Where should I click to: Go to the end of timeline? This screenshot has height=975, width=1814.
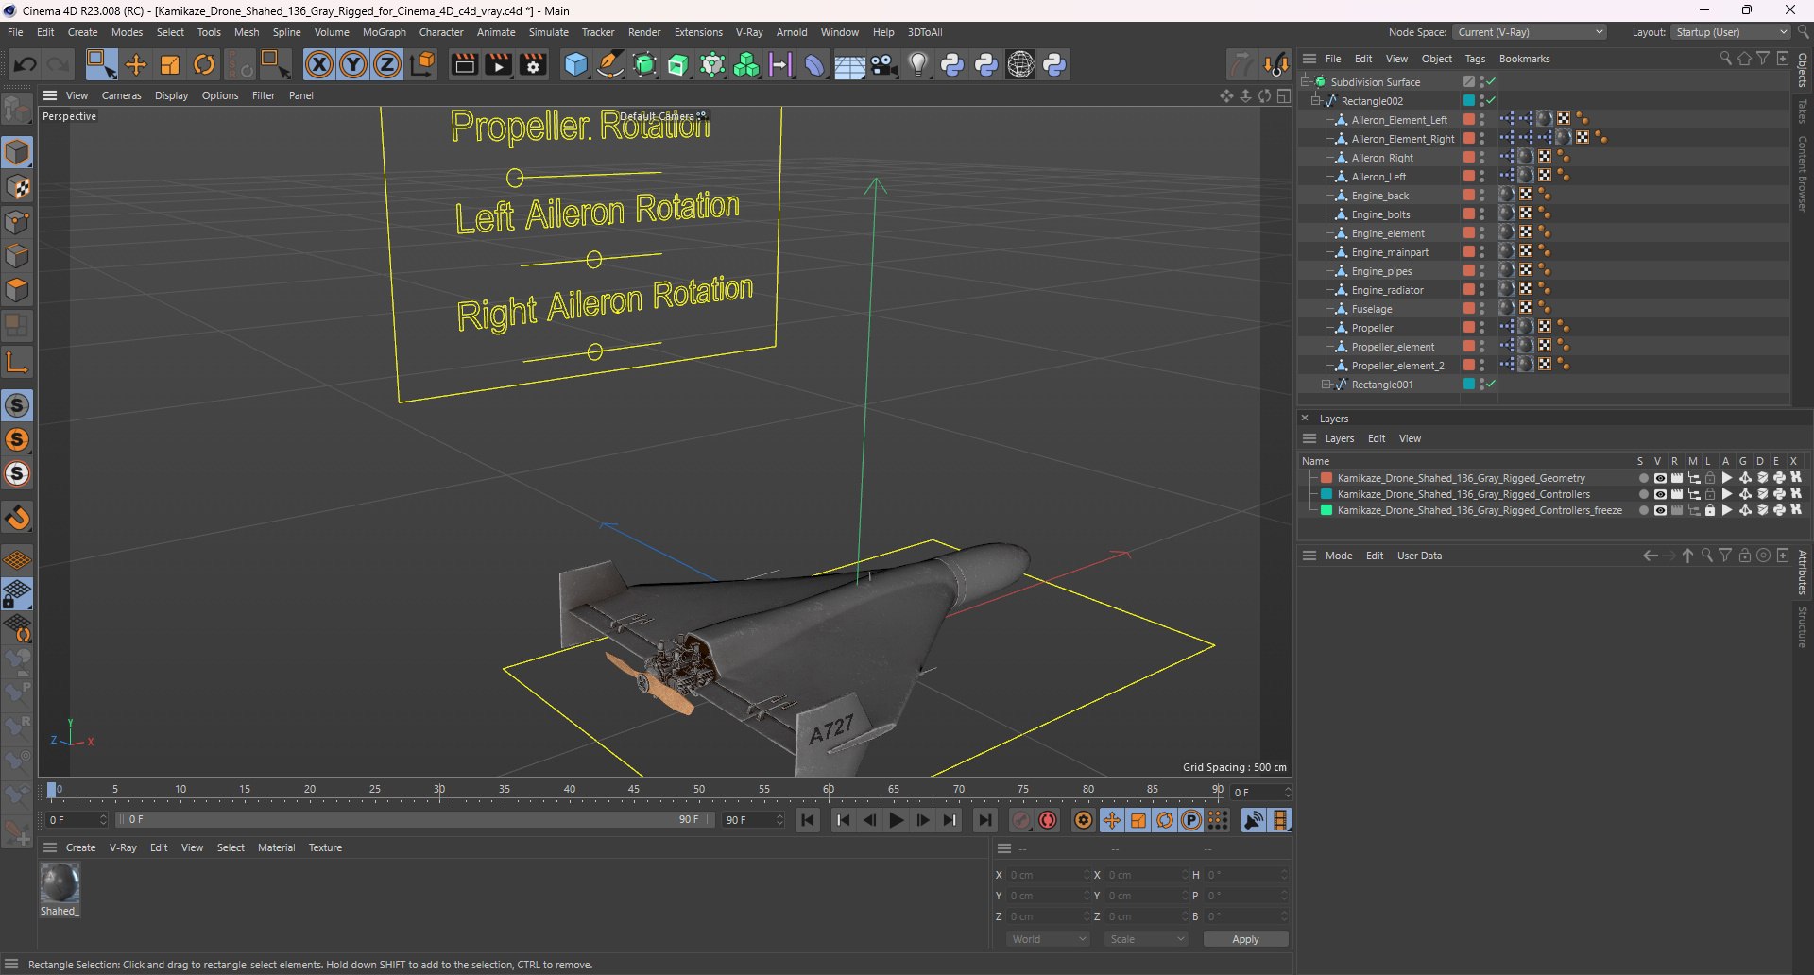[x=985, y=820]
